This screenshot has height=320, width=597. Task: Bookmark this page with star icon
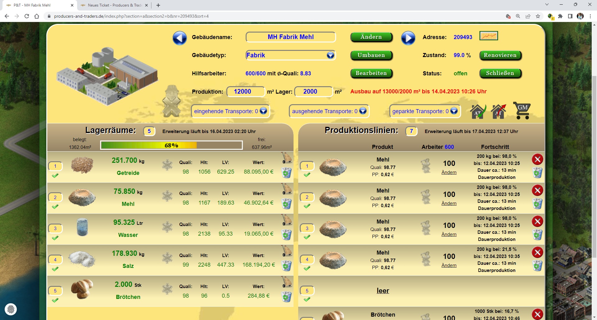[538, 16]
